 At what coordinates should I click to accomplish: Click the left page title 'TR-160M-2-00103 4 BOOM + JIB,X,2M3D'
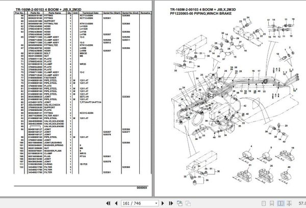tap(48, 9)
